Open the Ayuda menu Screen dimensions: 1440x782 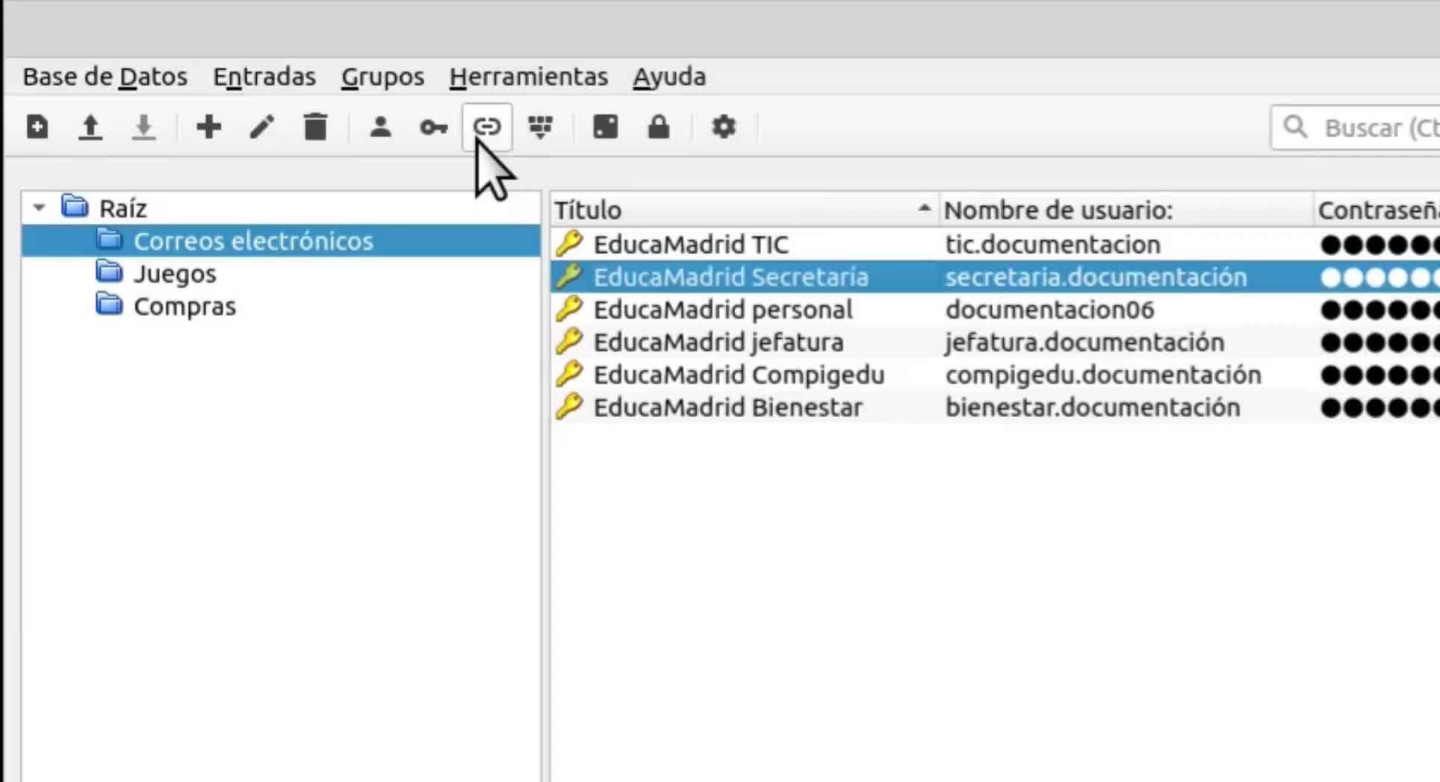tap(669, 77)
